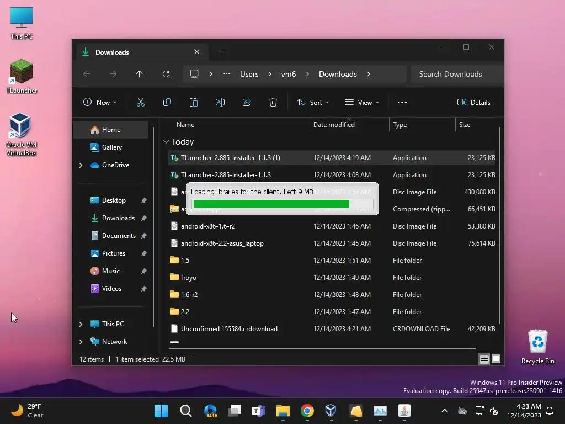Open Java app icon in taskbar
Viewport: 565px width, 424px height.
[404, 411]
